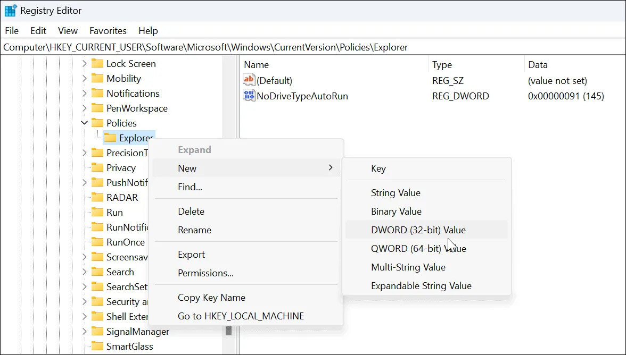This screenshot has height=355, width=626.
Task: Expand the PrecisionTouchPad key
Action: coord(84,153)
